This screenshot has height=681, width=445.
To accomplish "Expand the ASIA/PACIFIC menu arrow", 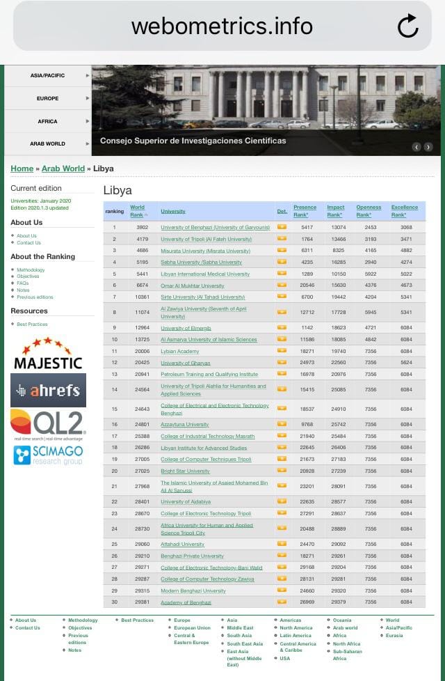I will click(x=88, y=76).
